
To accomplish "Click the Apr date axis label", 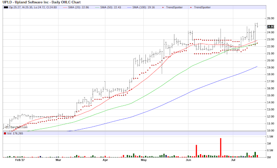I will (x=105, y=160).
